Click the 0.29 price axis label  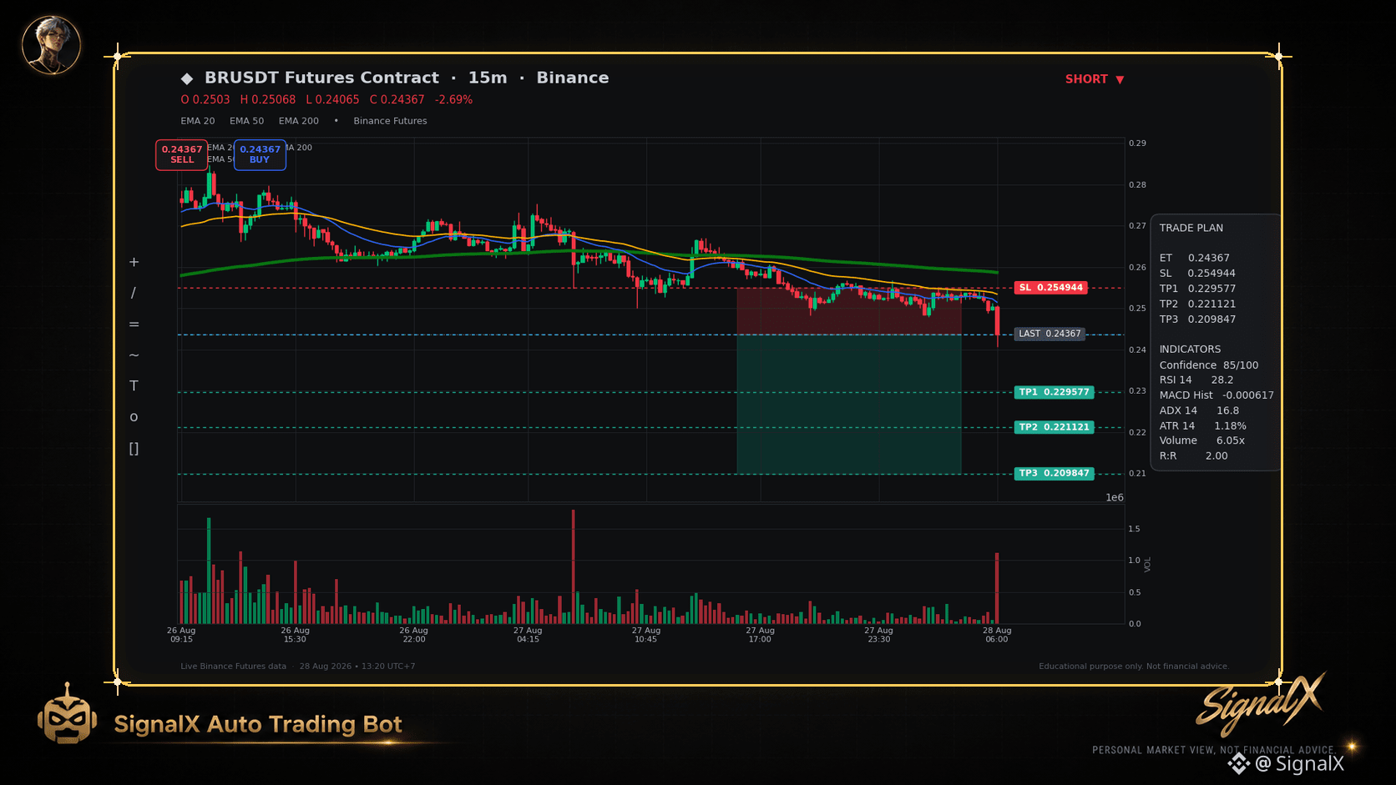coord(1137,143)
